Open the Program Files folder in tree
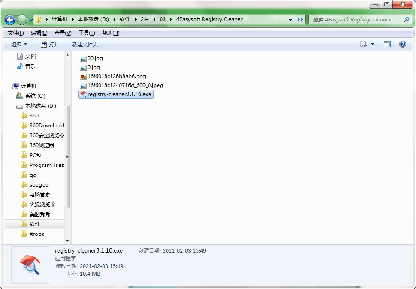Image resolution: width=416 pixels, height=289 pixels. coord(42,165)
